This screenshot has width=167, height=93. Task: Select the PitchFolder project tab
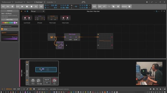(x=39, y=2)
